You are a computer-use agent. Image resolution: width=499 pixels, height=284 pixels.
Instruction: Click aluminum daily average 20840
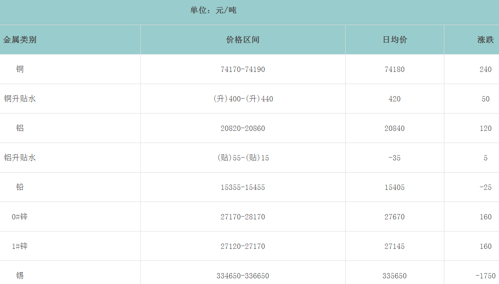[x=395, y=128]
